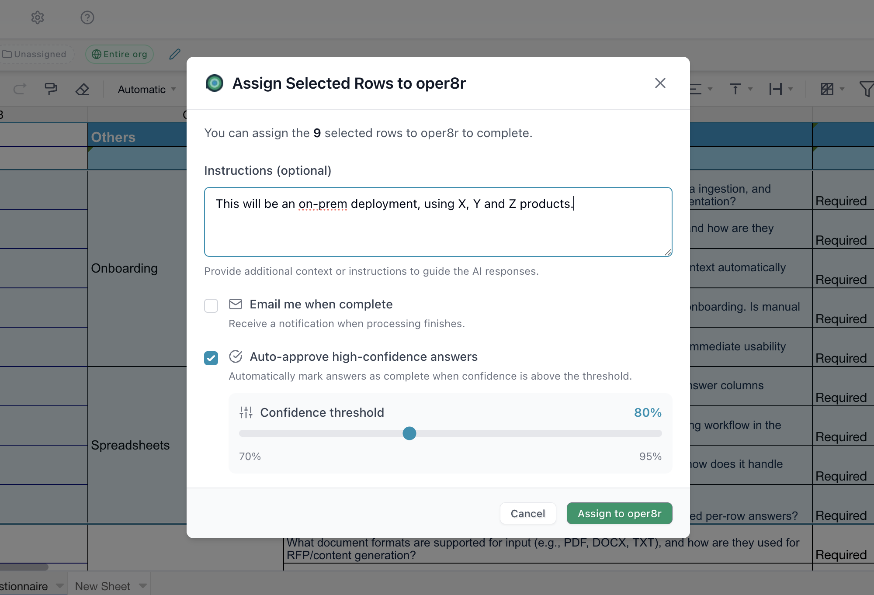Click the edit pencil next to Entire org
Screen dimensions: 874x595
[x=174, y=54]
